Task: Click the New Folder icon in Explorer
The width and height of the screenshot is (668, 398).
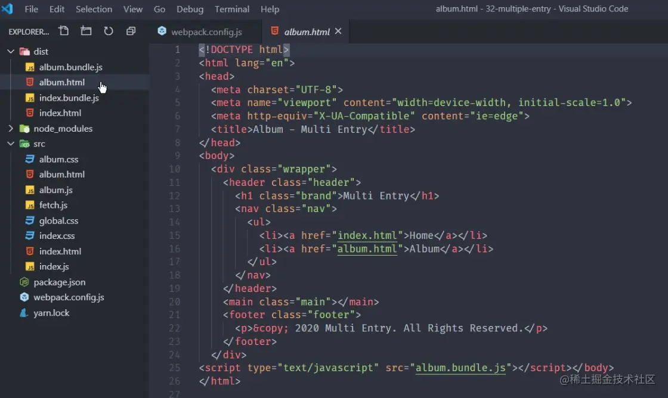Action: 86,30
